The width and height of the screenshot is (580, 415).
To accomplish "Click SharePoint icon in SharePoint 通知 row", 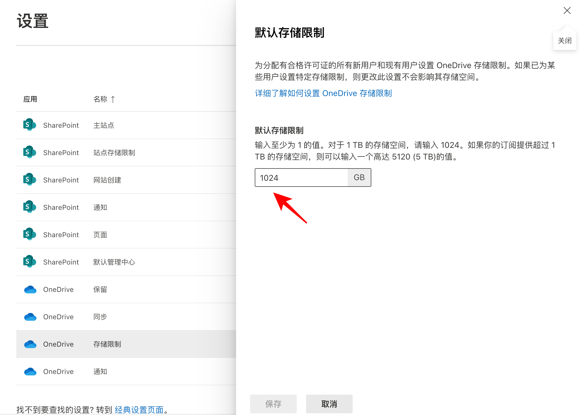I will coord(29,207).
